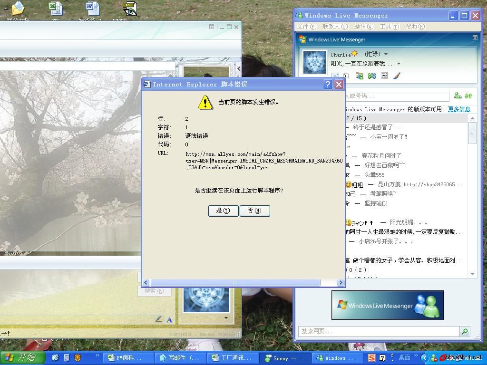
Task: Select contact with status 考驾照咯
Action: coord(406,194)
